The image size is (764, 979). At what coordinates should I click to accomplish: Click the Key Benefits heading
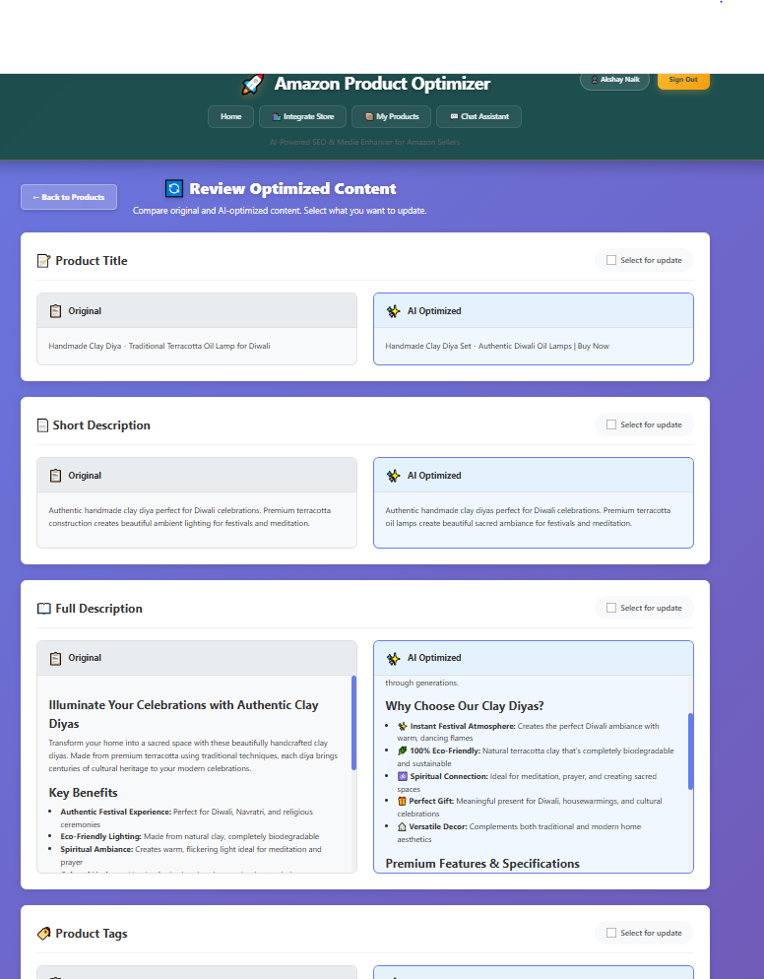pyautogui.click(x=83, y=793)
